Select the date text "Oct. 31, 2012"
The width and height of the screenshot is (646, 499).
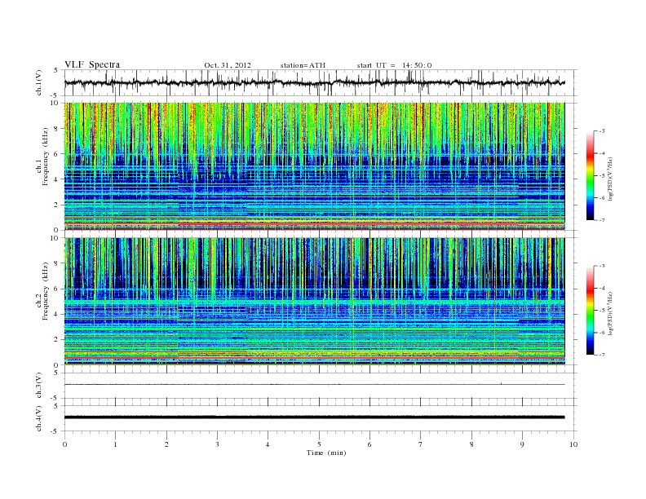coord(228,65)
